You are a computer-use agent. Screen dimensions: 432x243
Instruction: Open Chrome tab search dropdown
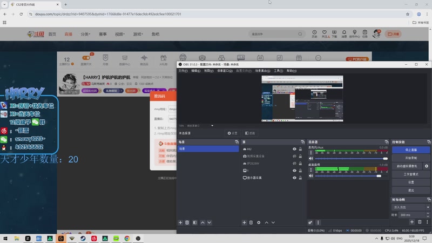click(4, 4)
